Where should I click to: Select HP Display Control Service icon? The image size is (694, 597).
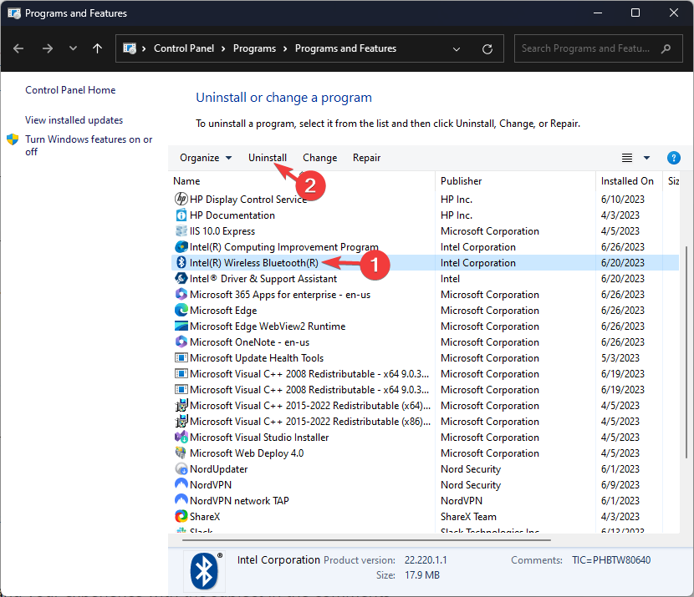click(181, 200)
